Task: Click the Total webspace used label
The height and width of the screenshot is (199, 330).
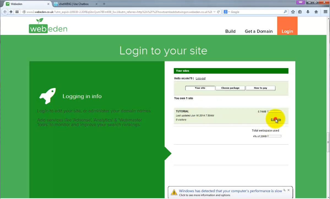Action: (265, 131)
